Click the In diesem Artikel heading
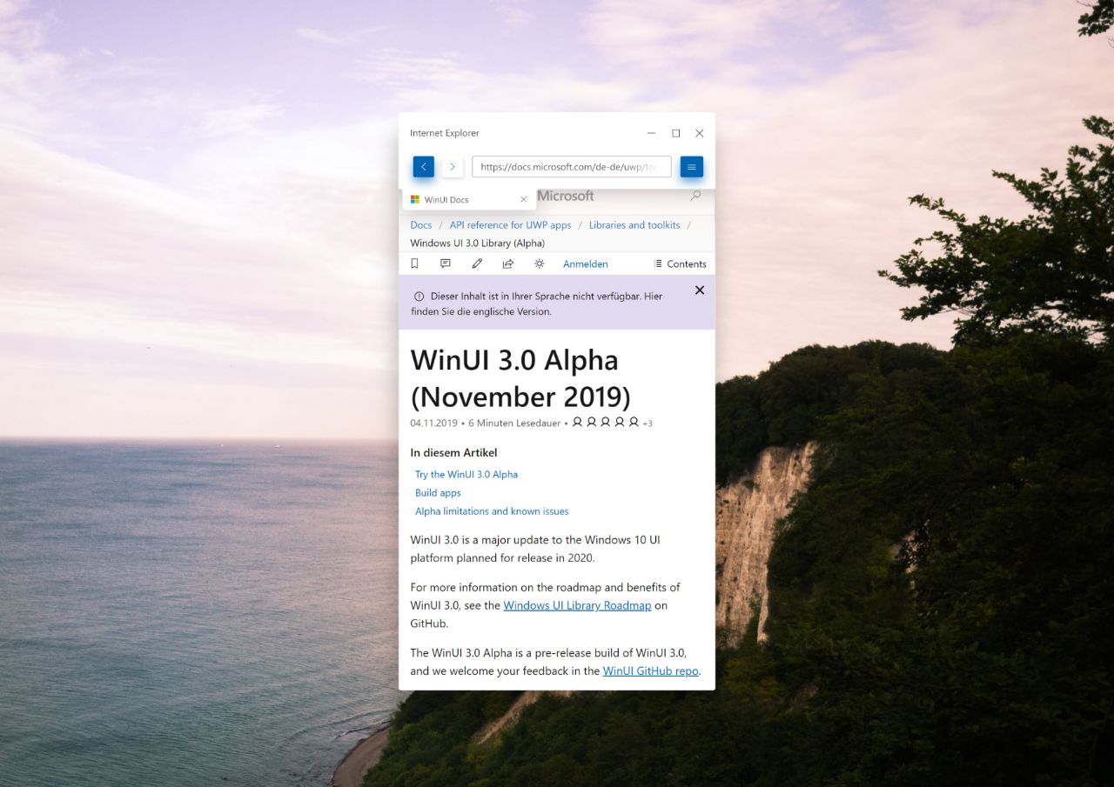Screen dimensions: 1114x787 pos(453,452)
